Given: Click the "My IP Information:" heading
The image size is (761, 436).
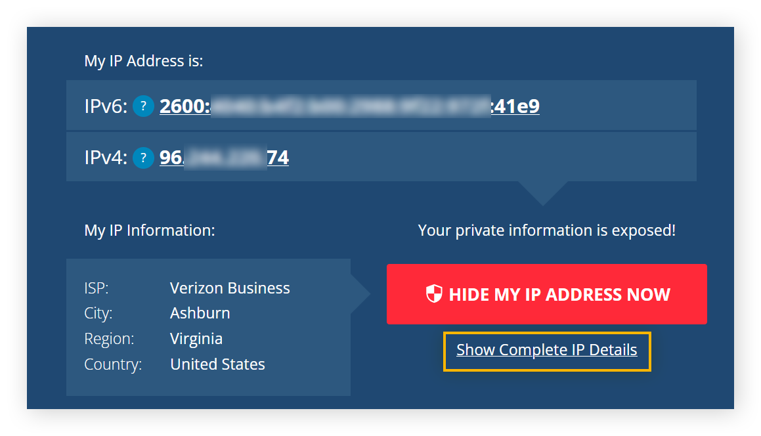Looking at the screenshot, I should pos(150,230).
